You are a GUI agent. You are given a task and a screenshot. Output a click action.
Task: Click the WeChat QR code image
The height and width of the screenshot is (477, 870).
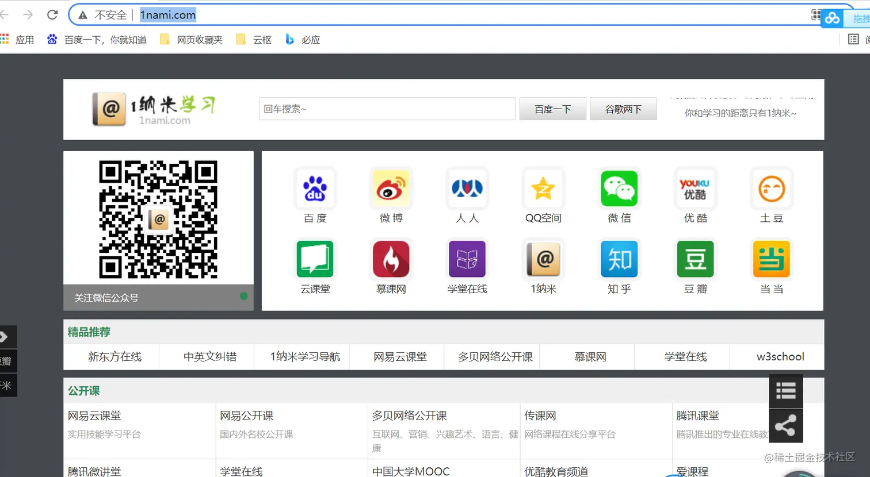pyautogui.click(x=158, y=219)
